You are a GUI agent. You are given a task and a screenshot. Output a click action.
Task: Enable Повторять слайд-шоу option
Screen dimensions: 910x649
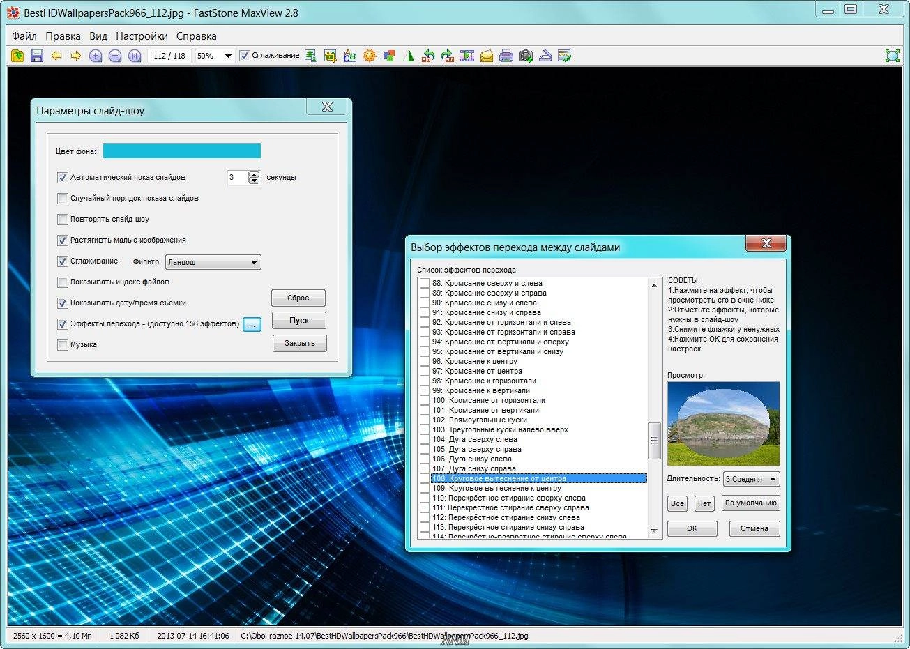tap(62, 220)
